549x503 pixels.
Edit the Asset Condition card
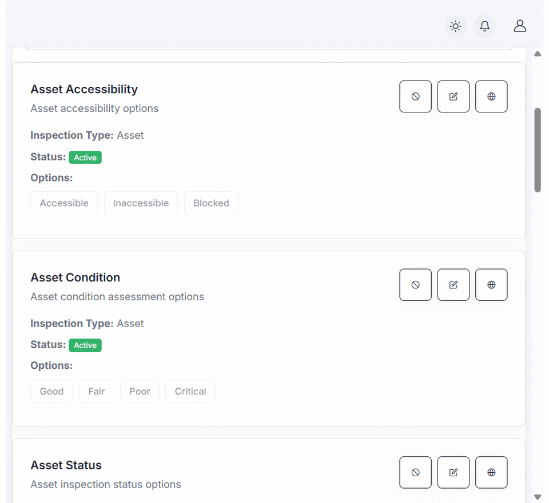coord(453,284)
